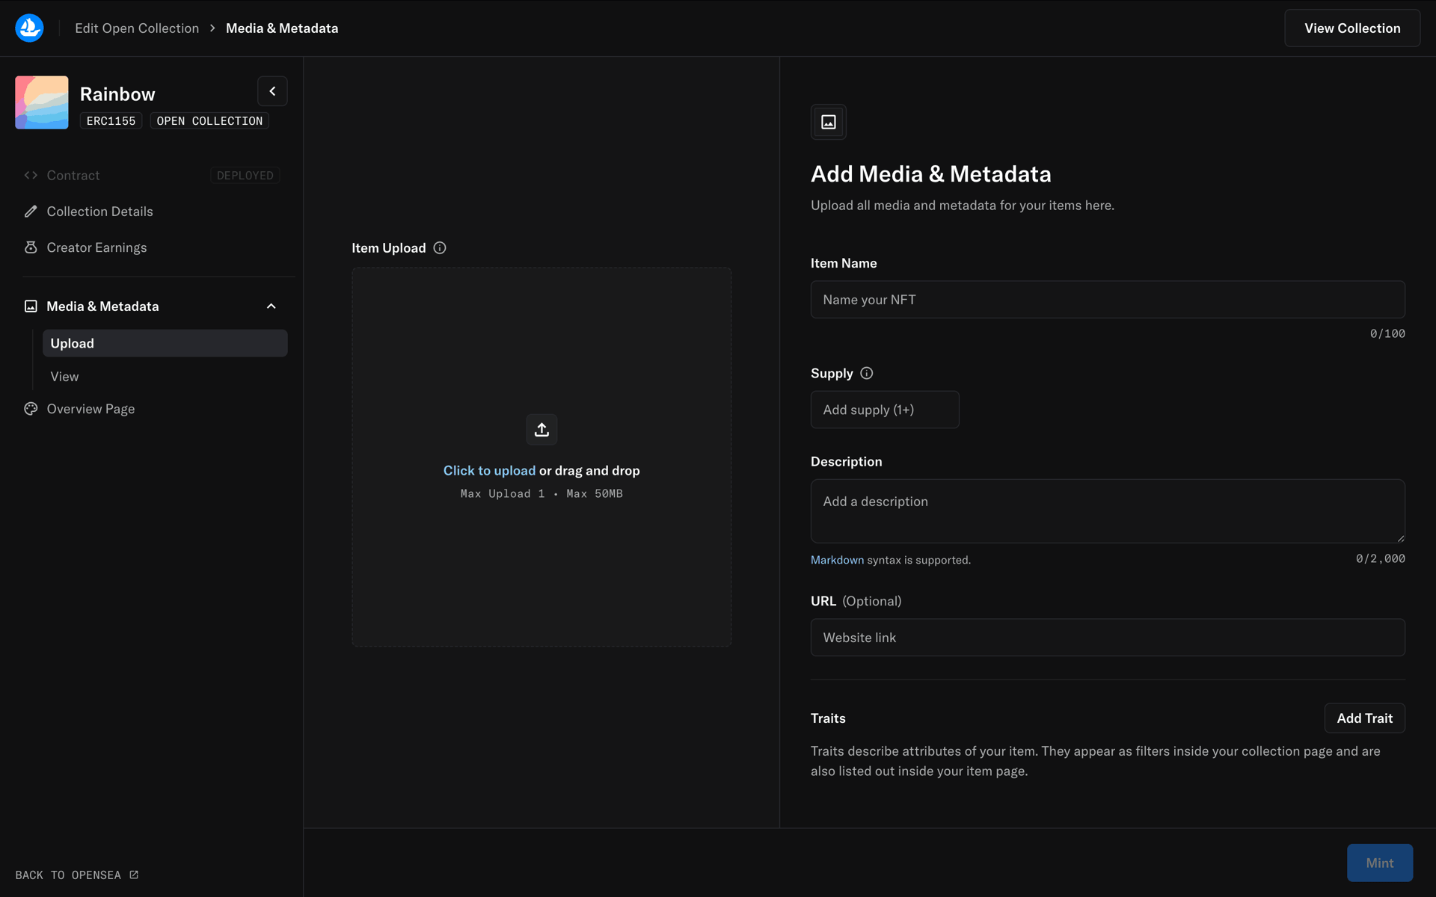Click the OPEN COLLECTION badge
The width and height of the screenshot is (1436, 897).
pos(209,121)
